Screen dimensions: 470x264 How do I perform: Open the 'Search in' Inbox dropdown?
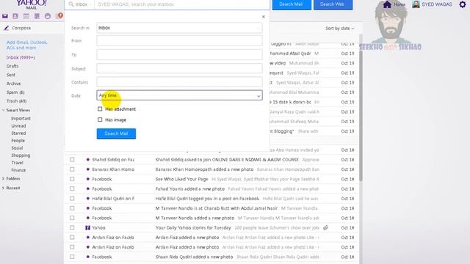(179, 28)
